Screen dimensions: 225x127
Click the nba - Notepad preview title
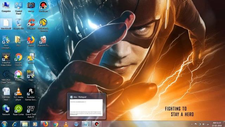tap(80, 97)
